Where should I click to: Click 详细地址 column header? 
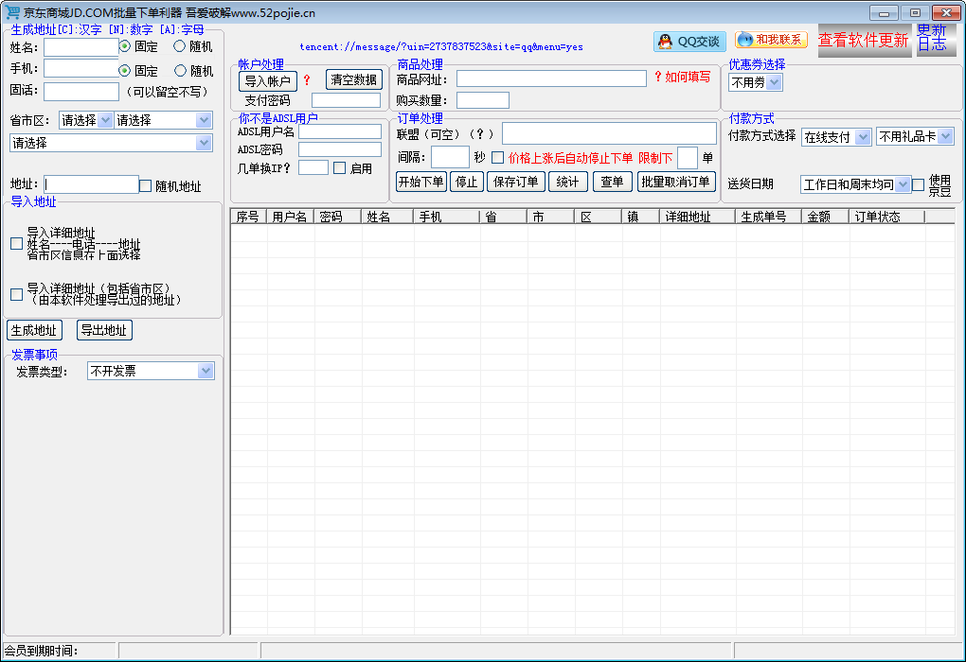[x=698, y=217]
